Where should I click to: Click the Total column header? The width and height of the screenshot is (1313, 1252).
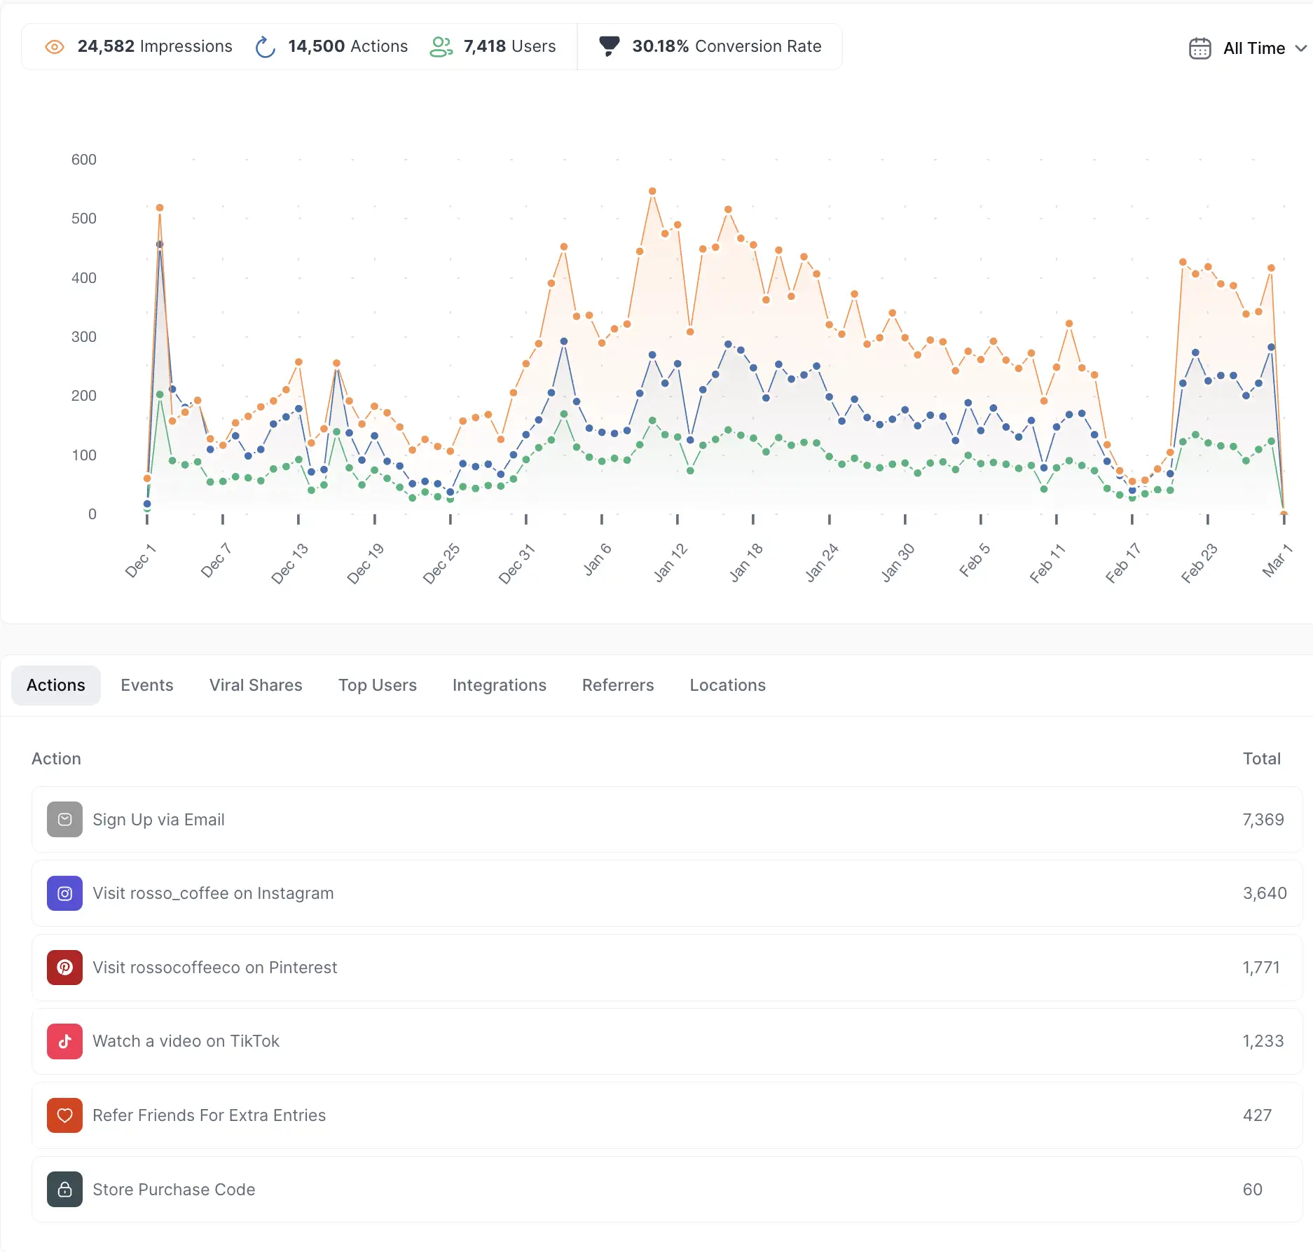tap(1262, 759)
